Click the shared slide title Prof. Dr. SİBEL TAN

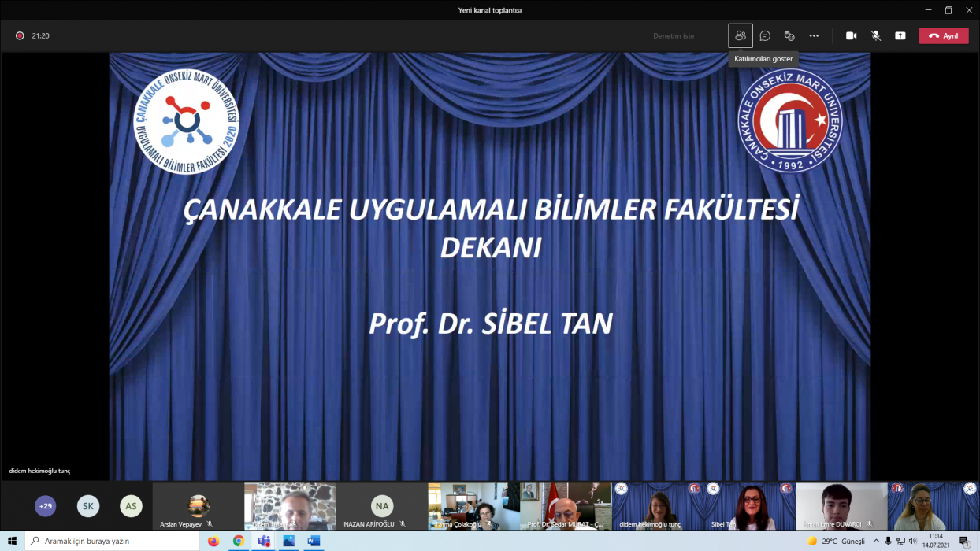pos(491,324)
